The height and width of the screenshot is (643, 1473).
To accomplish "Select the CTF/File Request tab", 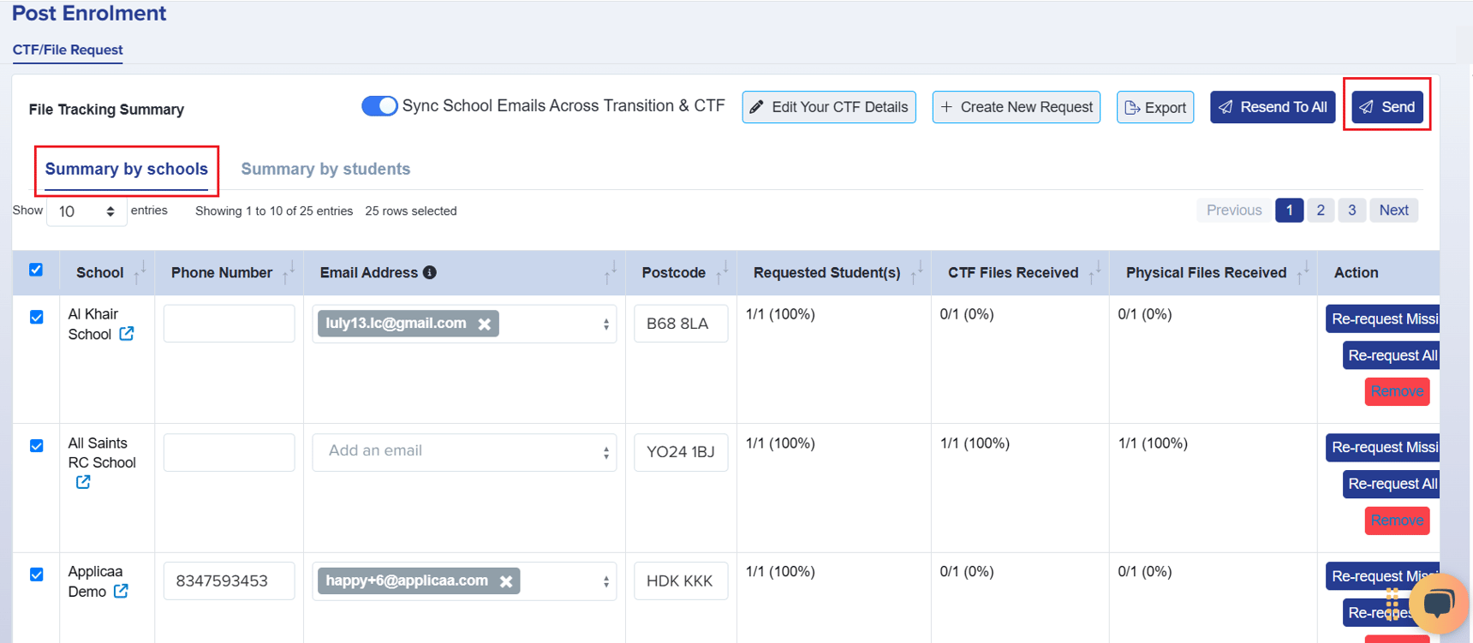I will point(68,50).
